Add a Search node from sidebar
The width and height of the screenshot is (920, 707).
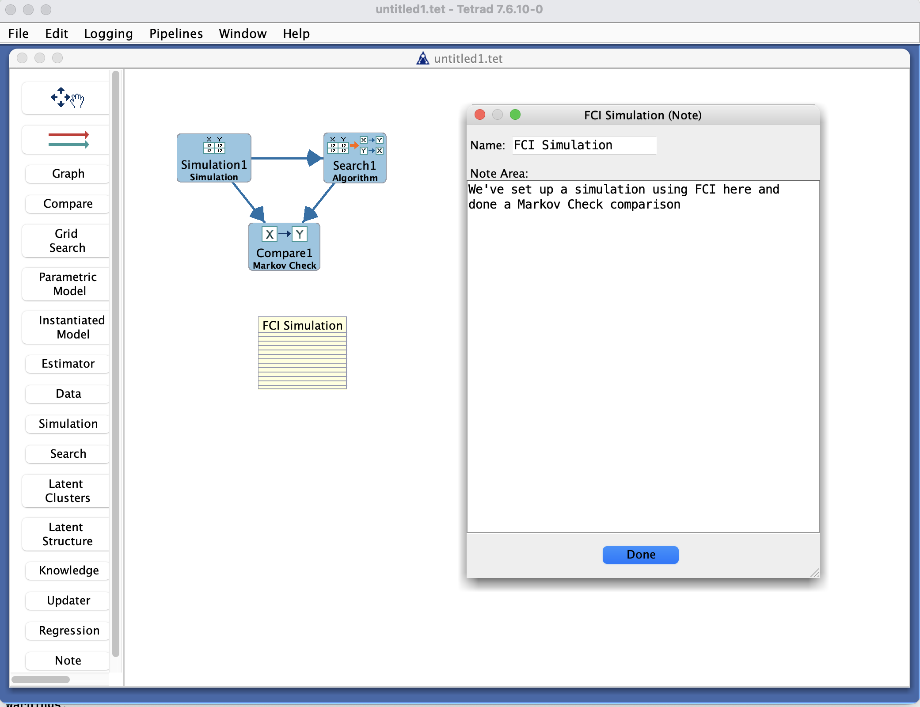coord(68,454)
